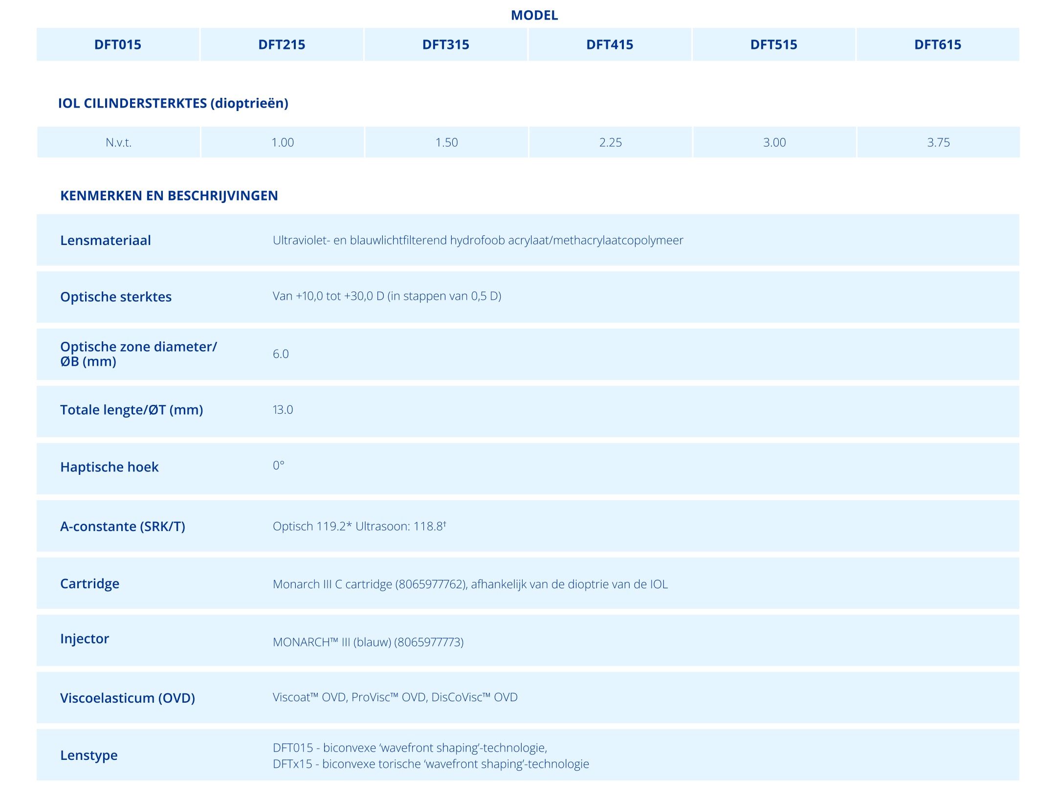Click the 1.00 cylinder value
Image resolution: width=1056 pixels, height=800 pixels.
click(283, 142)
